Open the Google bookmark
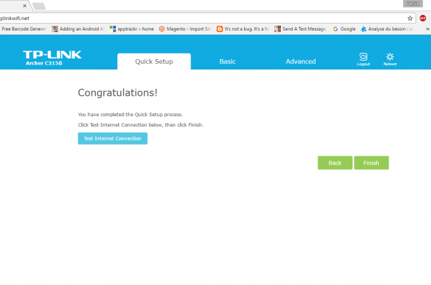 click(x=344, y=29)
